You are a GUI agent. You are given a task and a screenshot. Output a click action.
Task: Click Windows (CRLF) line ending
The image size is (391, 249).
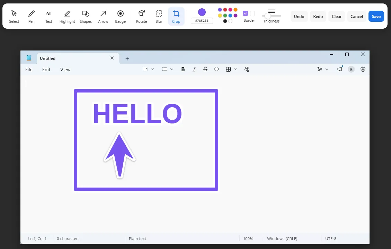tap(282, 239)
